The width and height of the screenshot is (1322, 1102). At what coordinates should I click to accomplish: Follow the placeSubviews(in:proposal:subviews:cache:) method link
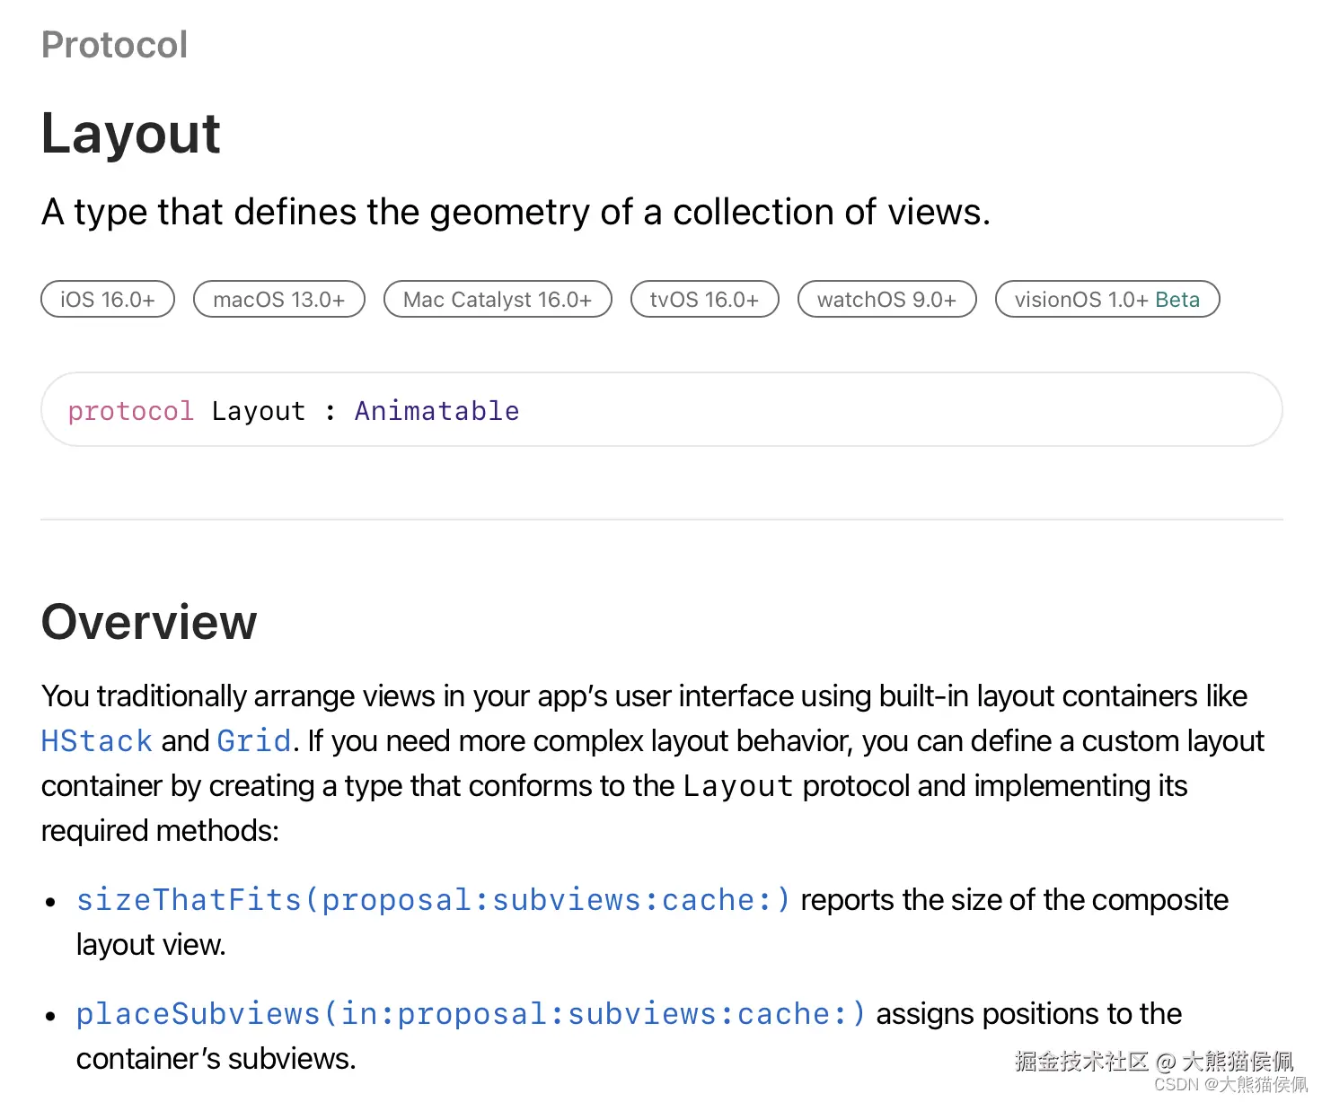(471, 1014)
